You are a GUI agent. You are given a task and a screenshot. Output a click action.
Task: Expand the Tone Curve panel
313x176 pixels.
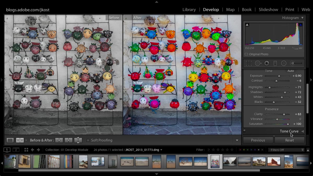pyautogui.click(x=303, y=131)
